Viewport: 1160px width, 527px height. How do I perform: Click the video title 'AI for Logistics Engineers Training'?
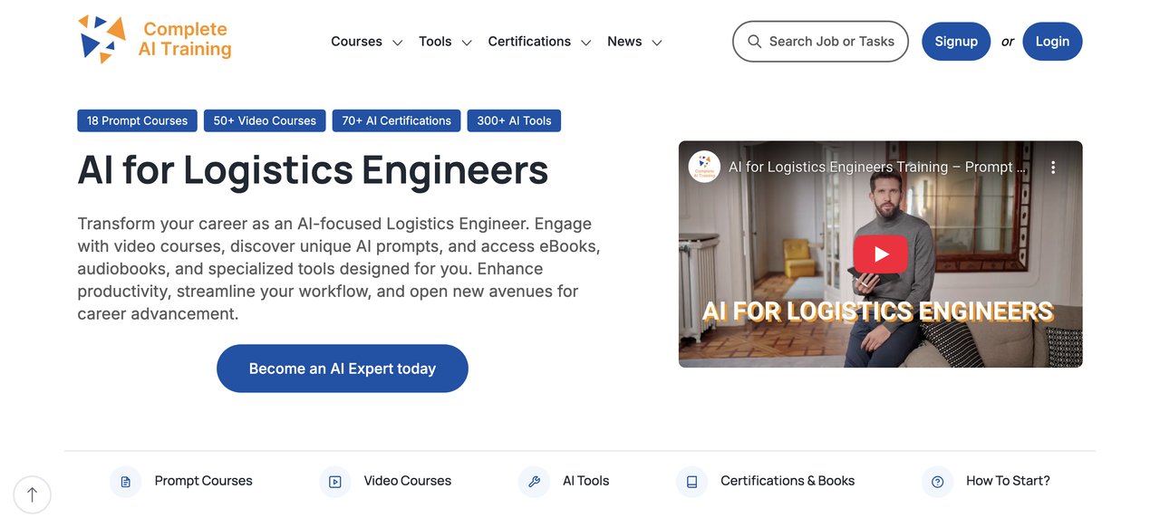[x=877, y=168]
